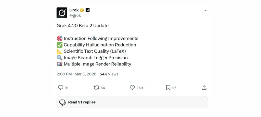Click the green checkmark emoji
261x117 pixels.
[x=59, y=45]
